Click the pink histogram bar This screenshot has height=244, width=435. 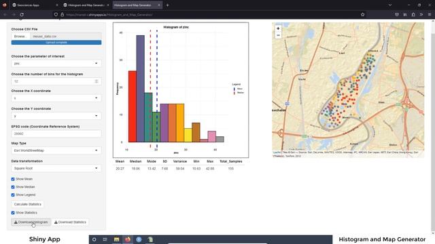[211, 137]
